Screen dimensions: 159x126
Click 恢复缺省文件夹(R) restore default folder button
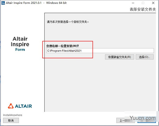click(120, 57)
